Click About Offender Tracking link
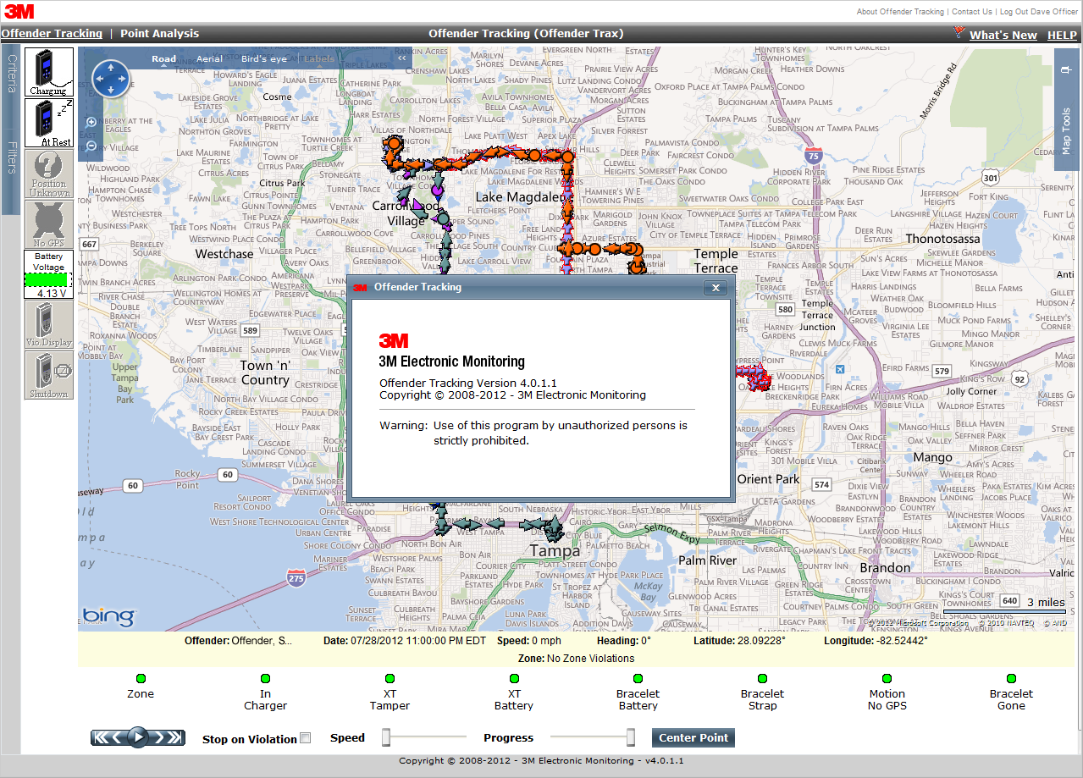 [900, 12]
